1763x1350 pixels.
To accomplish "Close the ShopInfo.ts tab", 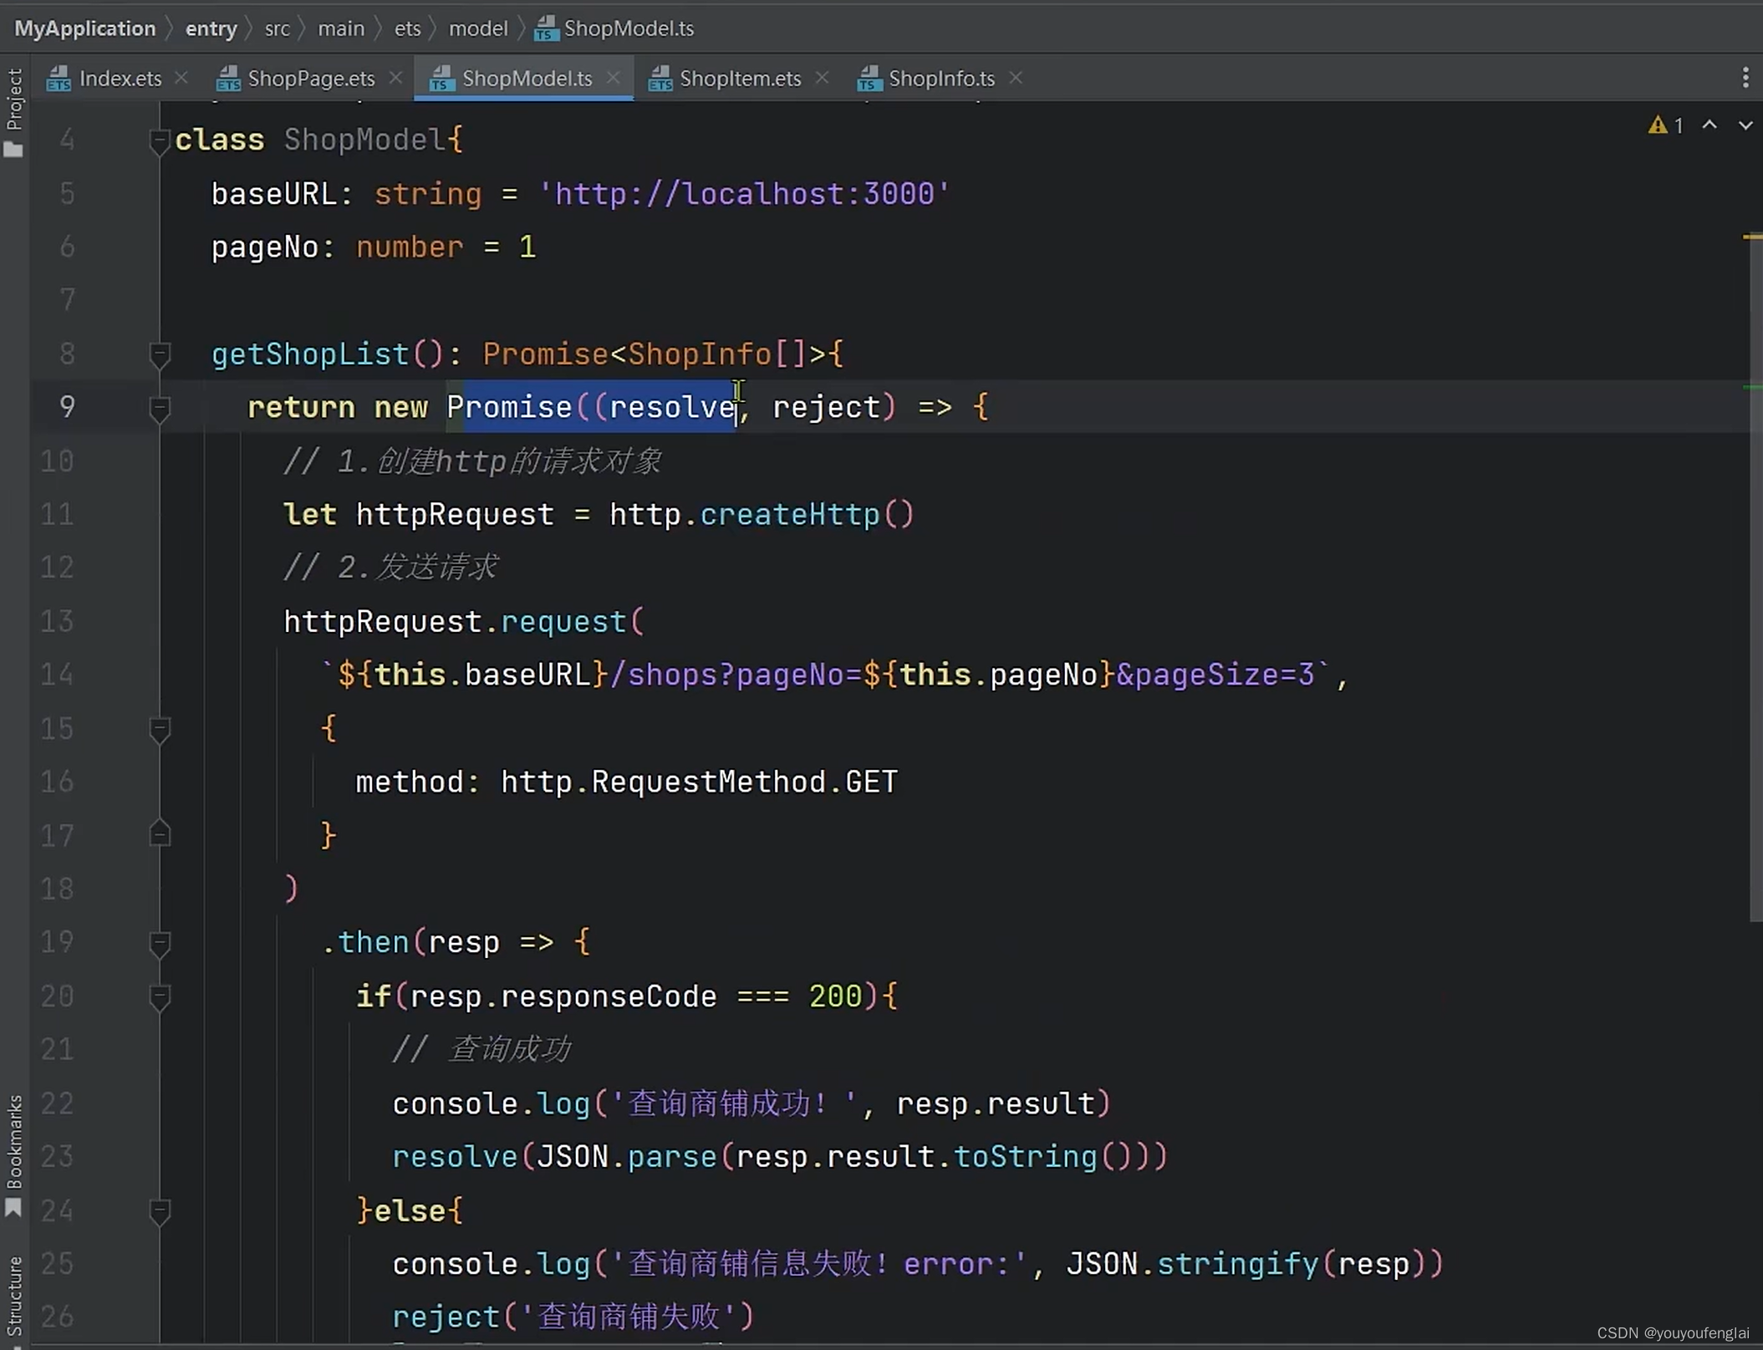I will pyautogui.click(x=1016, y=78).
